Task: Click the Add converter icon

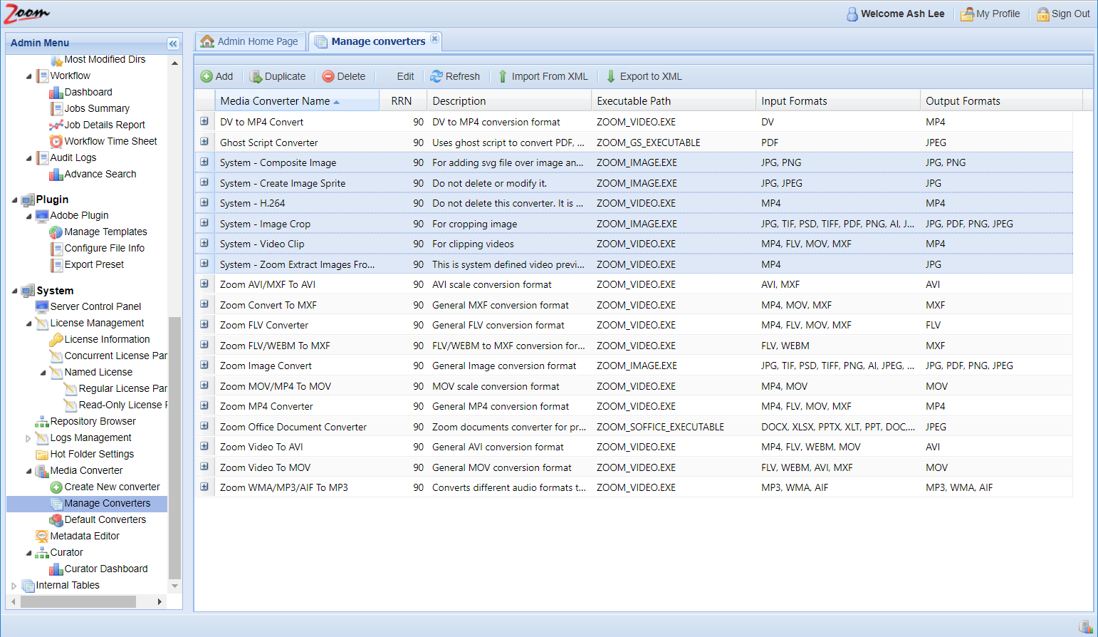Action: point(206,76)
